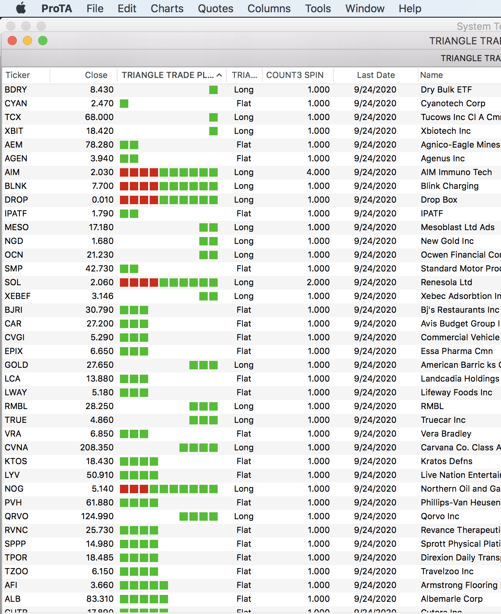Select the TPOR ticker
Viewport: 501px width, 614px height.
[x=16, y=557]
